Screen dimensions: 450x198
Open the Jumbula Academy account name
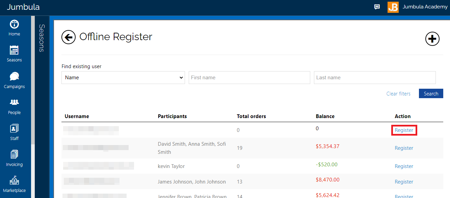[x=425, y=7]
